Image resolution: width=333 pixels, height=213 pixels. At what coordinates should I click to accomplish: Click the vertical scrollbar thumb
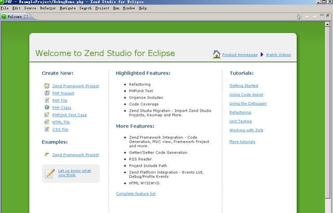pos(327,112)
